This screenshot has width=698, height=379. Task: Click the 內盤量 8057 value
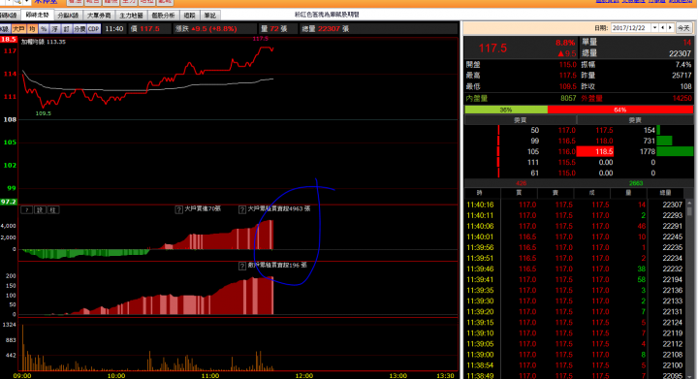pyautogui.click(x=568, y=98)
